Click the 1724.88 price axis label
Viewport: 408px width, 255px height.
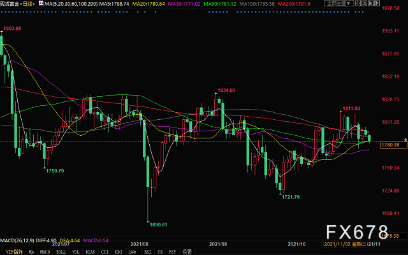click(390, 191)
